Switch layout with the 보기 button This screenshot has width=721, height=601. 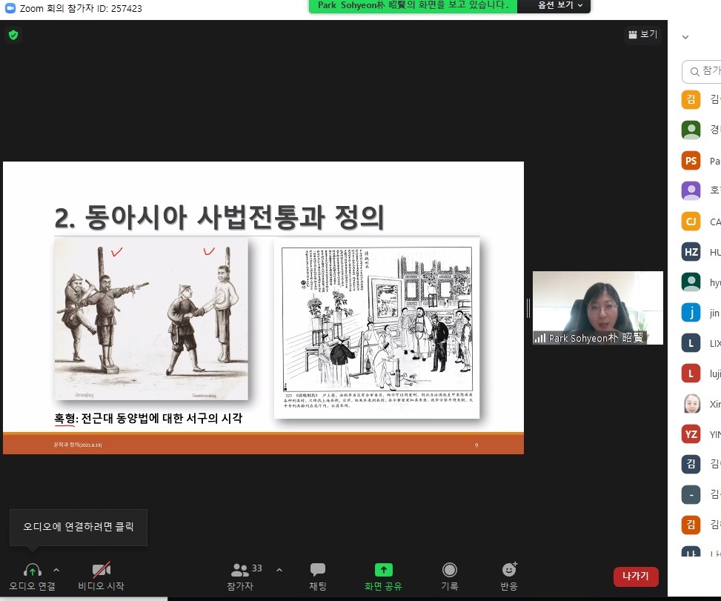[x=642, y=35]
